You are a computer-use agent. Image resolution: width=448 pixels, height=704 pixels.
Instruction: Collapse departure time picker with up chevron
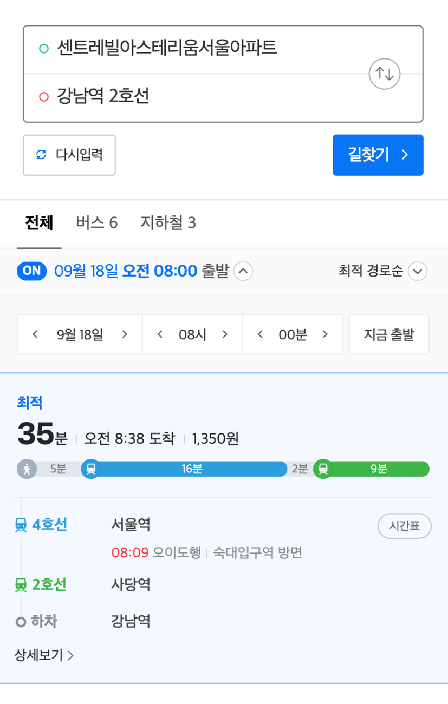(243, 271)
